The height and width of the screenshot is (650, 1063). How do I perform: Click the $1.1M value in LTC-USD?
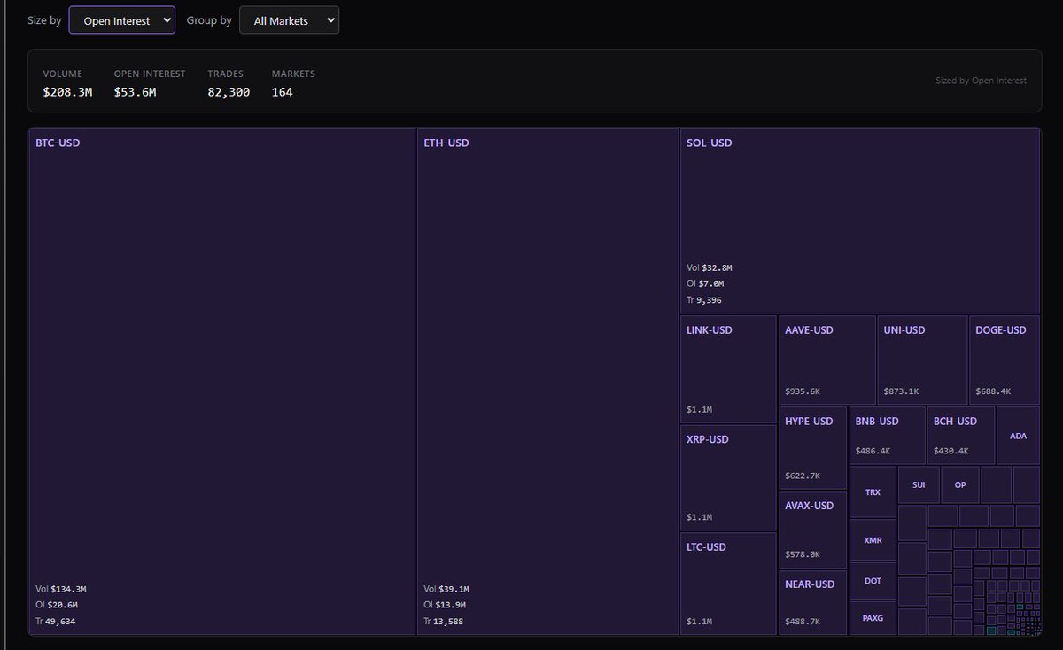pos(700,622)
